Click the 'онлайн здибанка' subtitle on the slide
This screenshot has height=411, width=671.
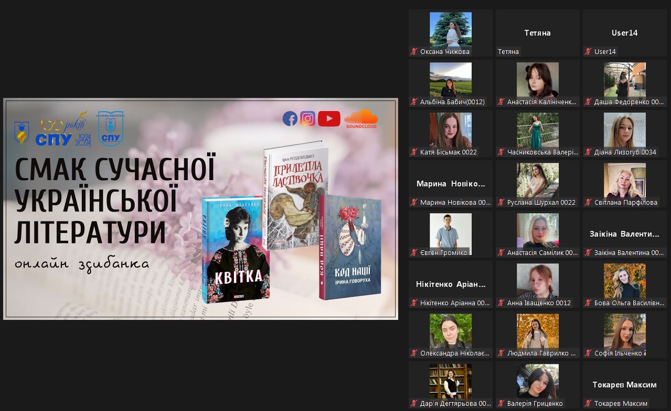tap(82, 263)
